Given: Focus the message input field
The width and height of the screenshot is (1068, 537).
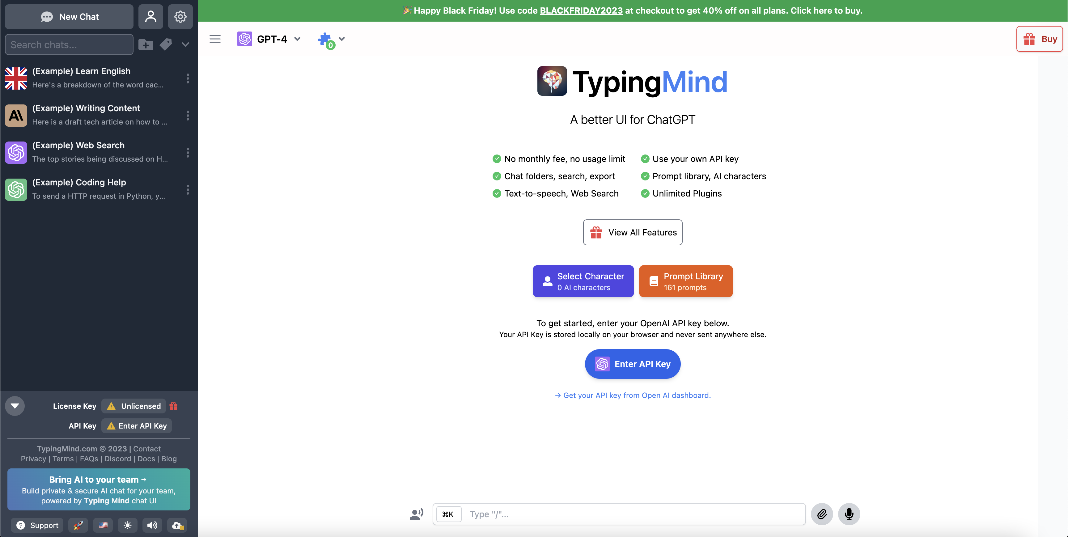Looking at the screenshot, I should 619,514.
